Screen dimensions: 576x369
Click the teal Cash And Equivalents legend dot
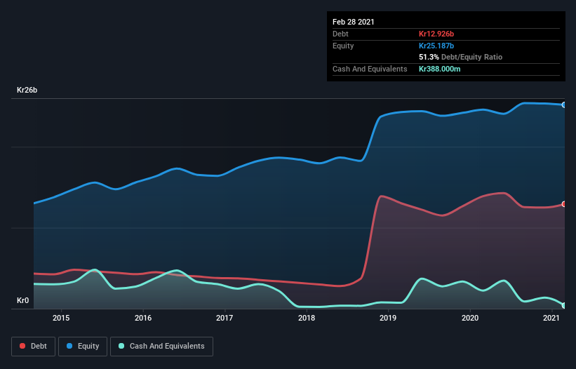pyautogui.click(x=121, y=346)
